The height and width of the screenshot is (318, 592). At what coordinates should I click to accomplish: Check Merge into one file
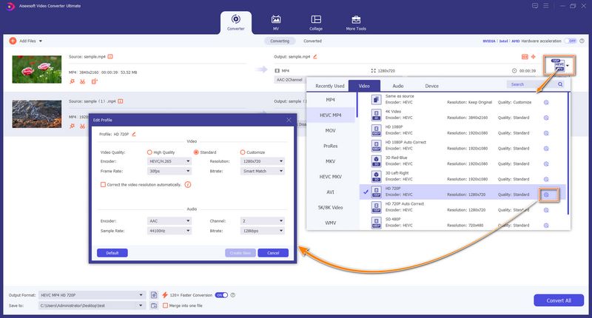(x=165, y=305)
